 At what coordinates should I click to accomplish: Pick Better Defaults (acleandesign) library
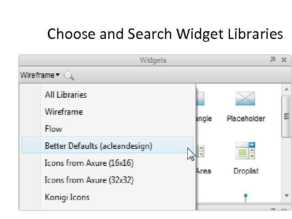98,146
